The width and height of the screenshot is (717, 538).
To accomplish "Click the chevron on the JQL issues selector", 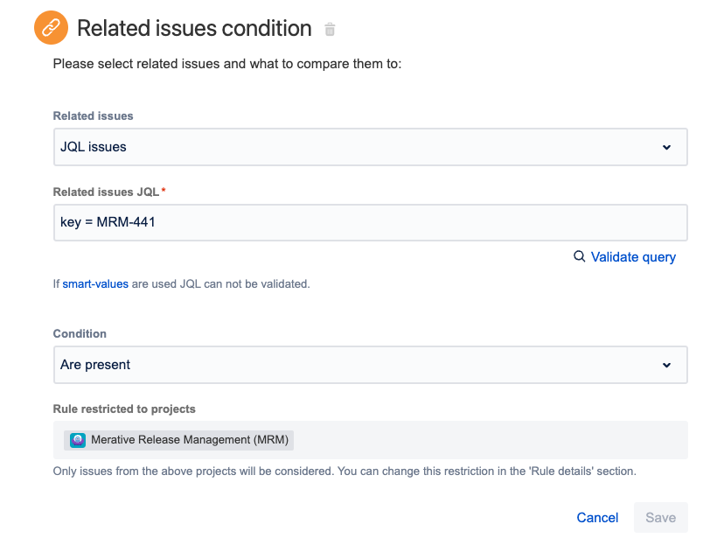I will click(x=667, y=146).
